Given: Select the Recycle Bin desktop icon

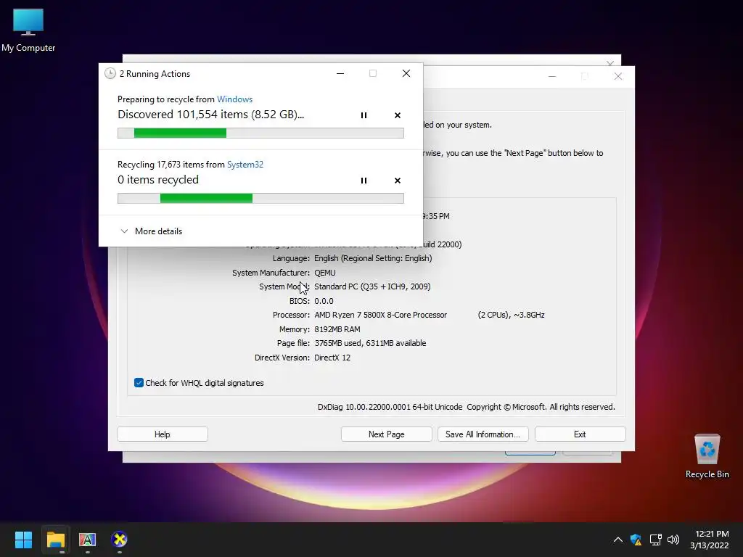Looking at the screenshot, I should (707, 456).
